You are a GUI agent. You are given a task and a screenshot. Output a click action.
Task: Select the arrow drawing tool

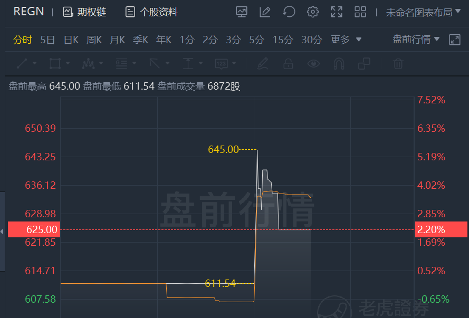[x=155, y=63]
